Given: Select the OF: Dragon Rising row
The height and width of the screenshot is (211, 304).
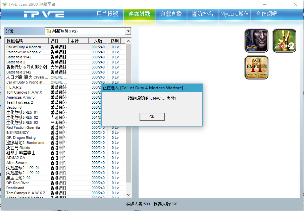Looking at the screenshot, I should [65, 138].
